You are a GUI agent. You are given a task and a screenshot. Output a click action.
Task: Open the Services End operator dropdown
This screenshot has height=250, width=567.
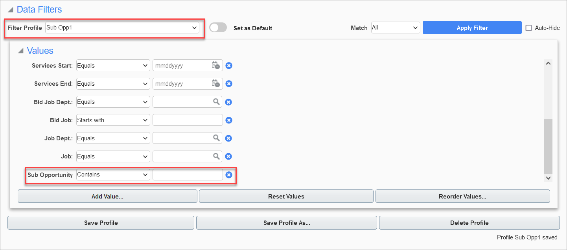coord(113,83)
